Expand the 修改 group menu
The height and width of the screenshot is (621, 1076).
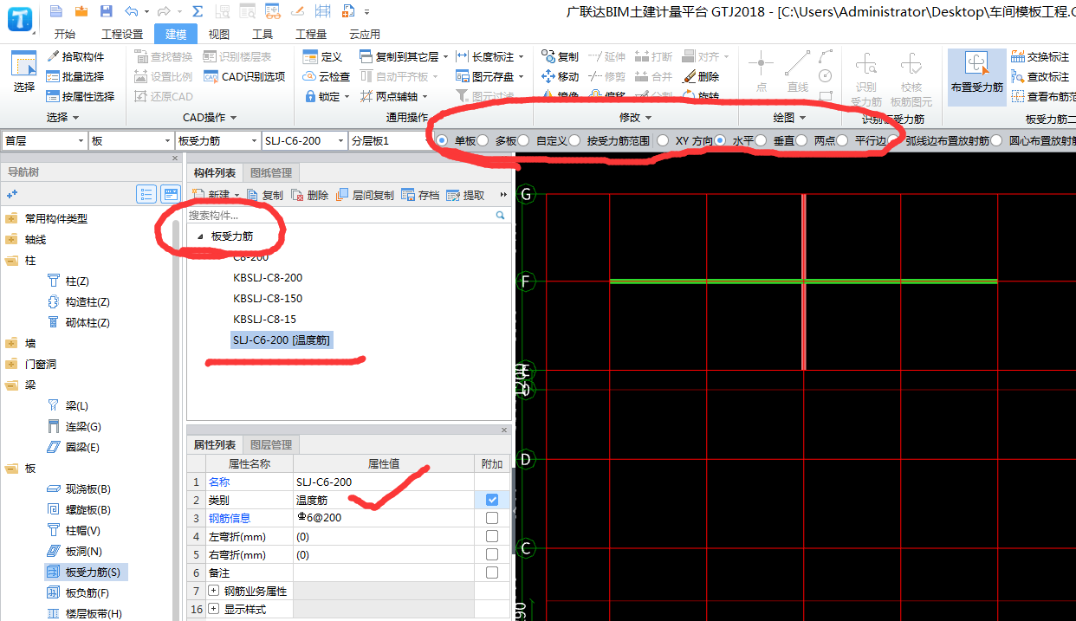point(635,117)
